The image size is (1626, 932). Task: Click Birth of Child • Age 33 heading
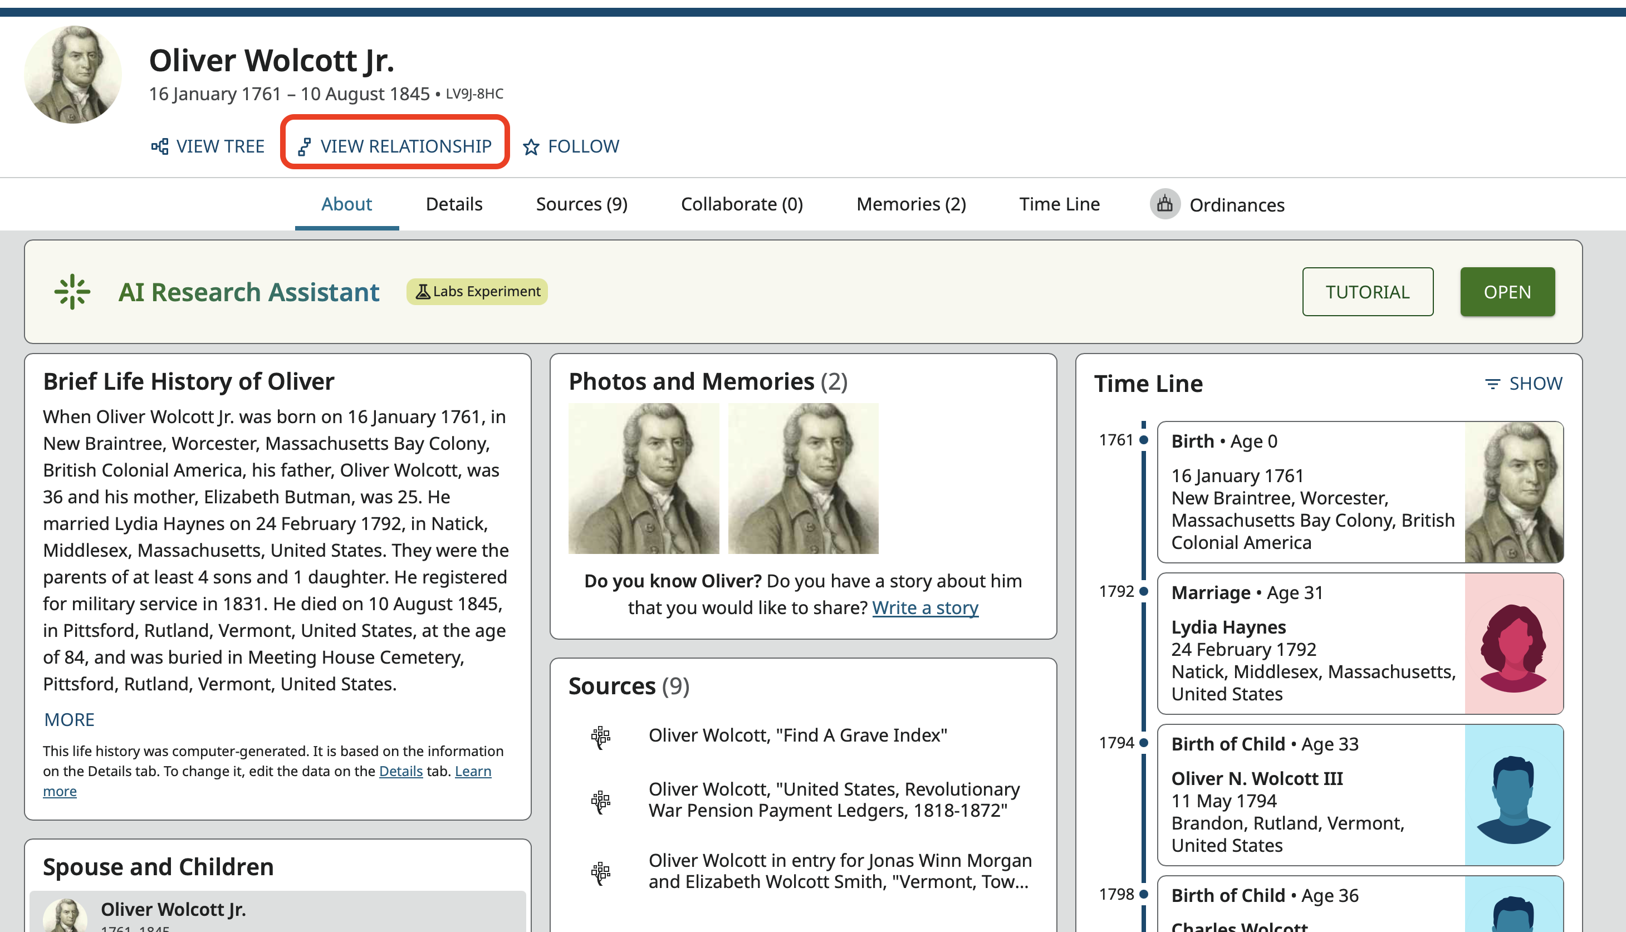tap(1264, 744)
